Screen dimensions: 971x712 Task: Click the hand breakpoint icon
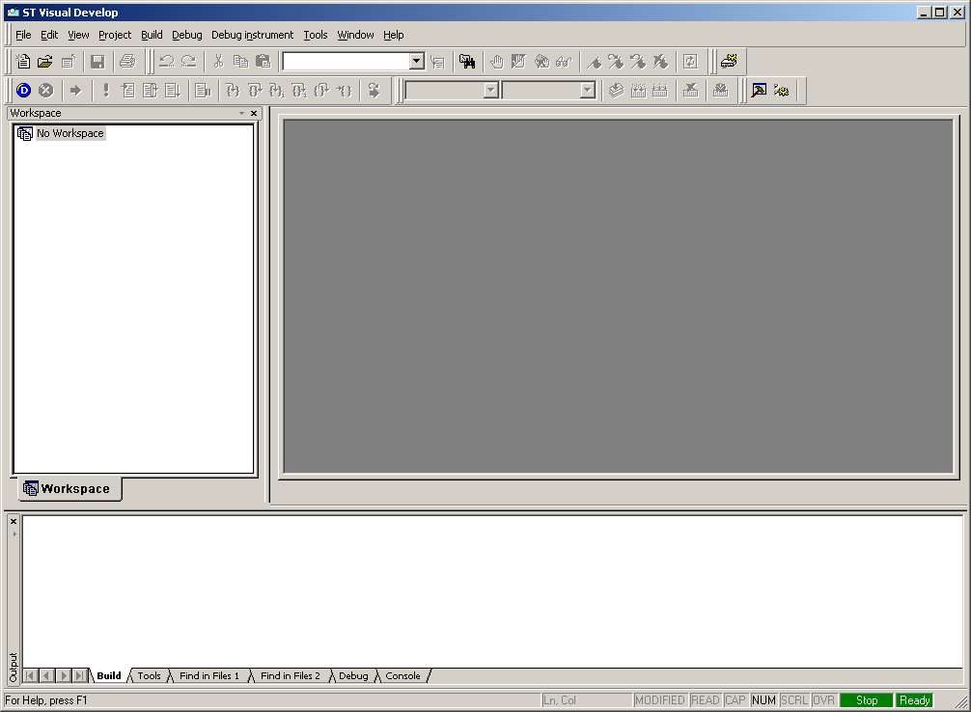click(x=497, y=62)
